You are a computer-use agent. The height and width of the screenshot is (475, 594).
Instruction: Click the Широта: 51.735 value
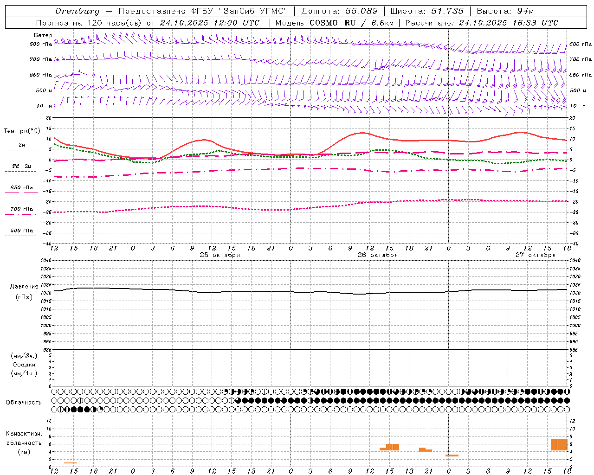click(427, 11)
